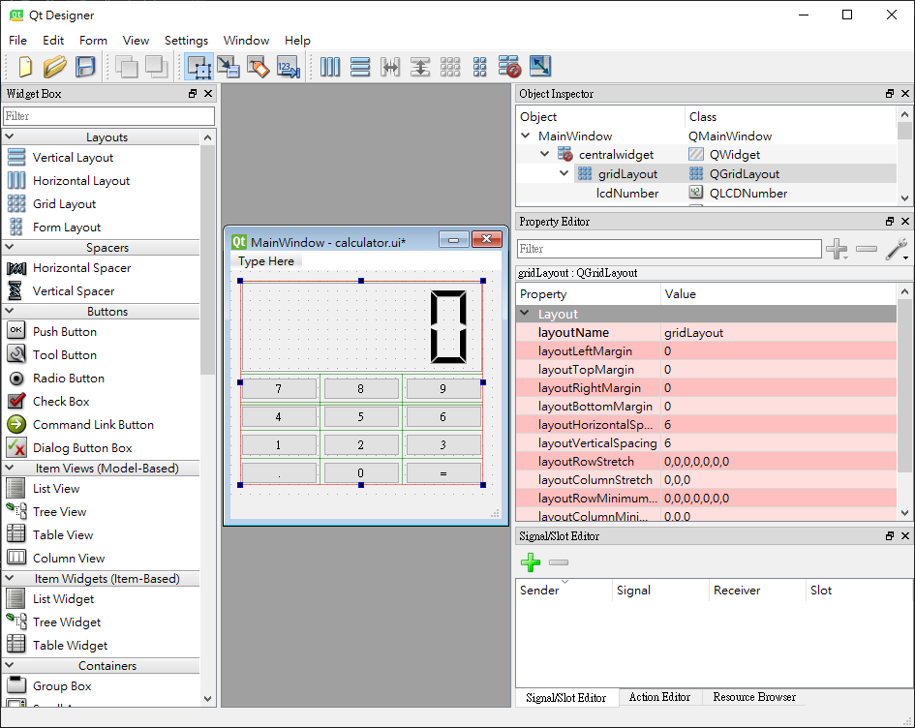Save the form using the floppy disk icon
915x728 pixels.
pyautogui.click(x=85, y=67)
